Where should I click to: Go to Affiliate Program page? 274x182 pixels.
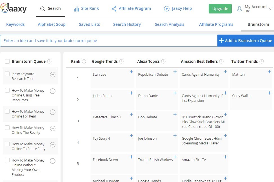click(x=131, y=8)
